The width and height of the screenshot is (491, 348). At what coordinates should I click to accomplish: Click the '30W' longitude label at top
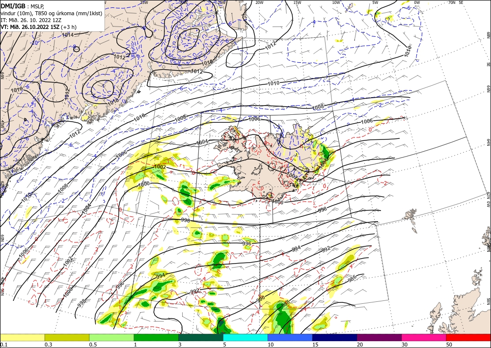pyautogui.click(x=183, y=2)
